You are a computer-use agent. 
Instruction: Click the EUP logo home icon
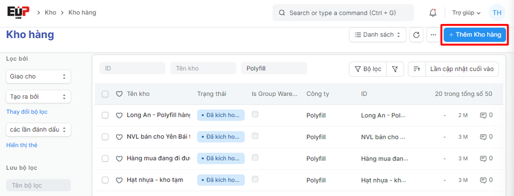click(x=18, y=12)
